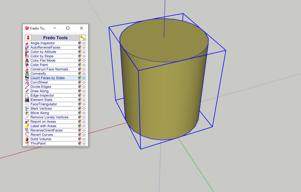Click the Color Paint fan icon
The image size is (301, 192).
point(27,65)
